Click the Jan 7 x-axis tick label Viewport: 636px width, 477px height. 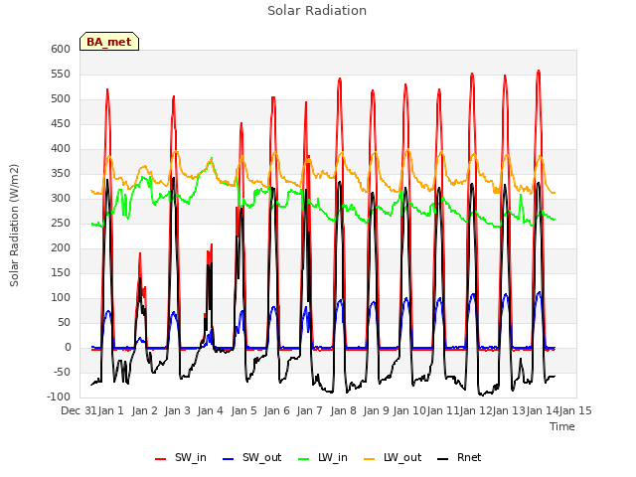tap(310, 410)
